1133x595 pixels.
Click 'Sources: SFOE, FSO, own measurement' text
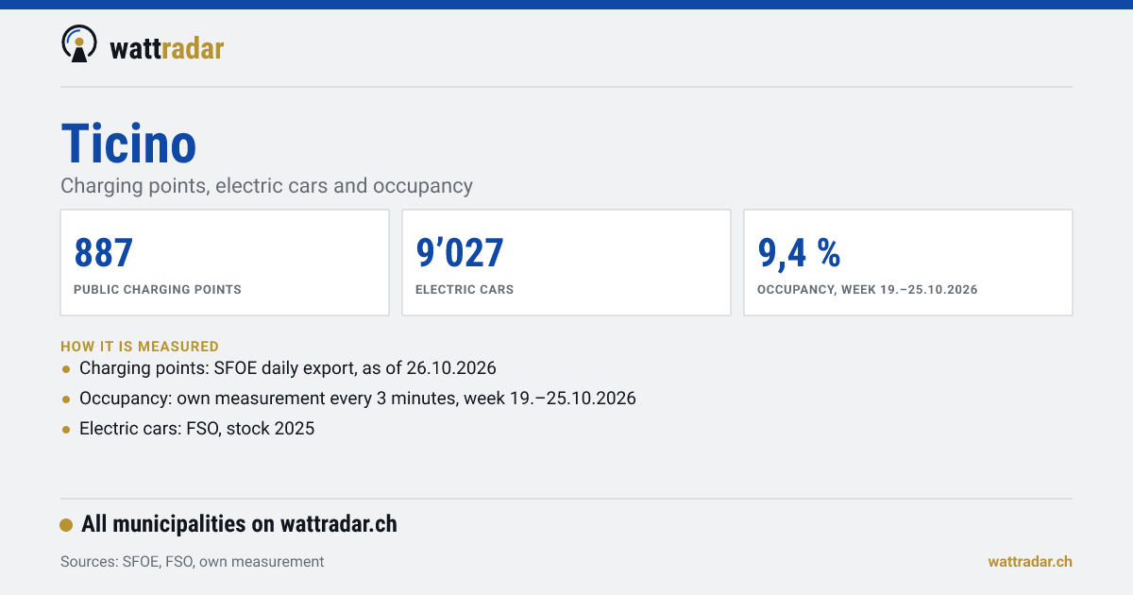click(x=192, y=562)
